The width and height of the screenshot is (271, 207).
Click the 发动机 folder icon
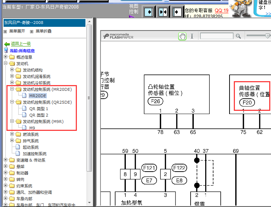12,63
